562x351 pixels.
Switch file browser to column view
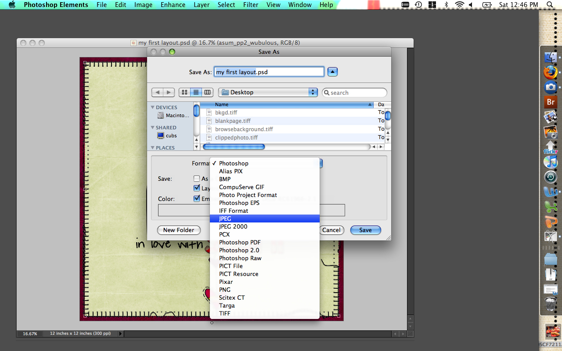tap(207, 92)
